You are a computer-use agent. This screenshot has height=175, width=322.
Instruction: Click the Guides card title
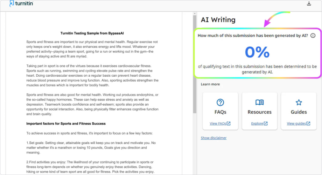(299, 112)
